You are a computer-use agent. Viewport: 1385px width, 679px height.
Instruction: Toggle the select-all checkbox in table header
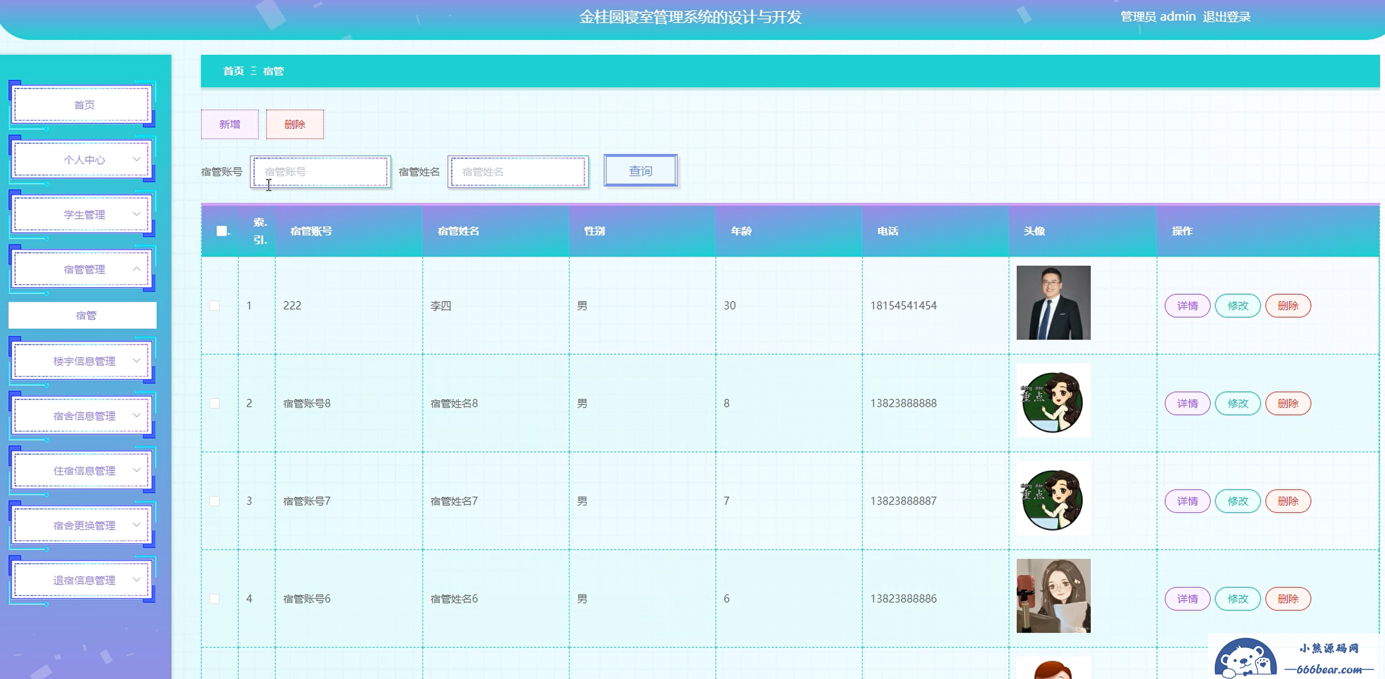[222, 231]
